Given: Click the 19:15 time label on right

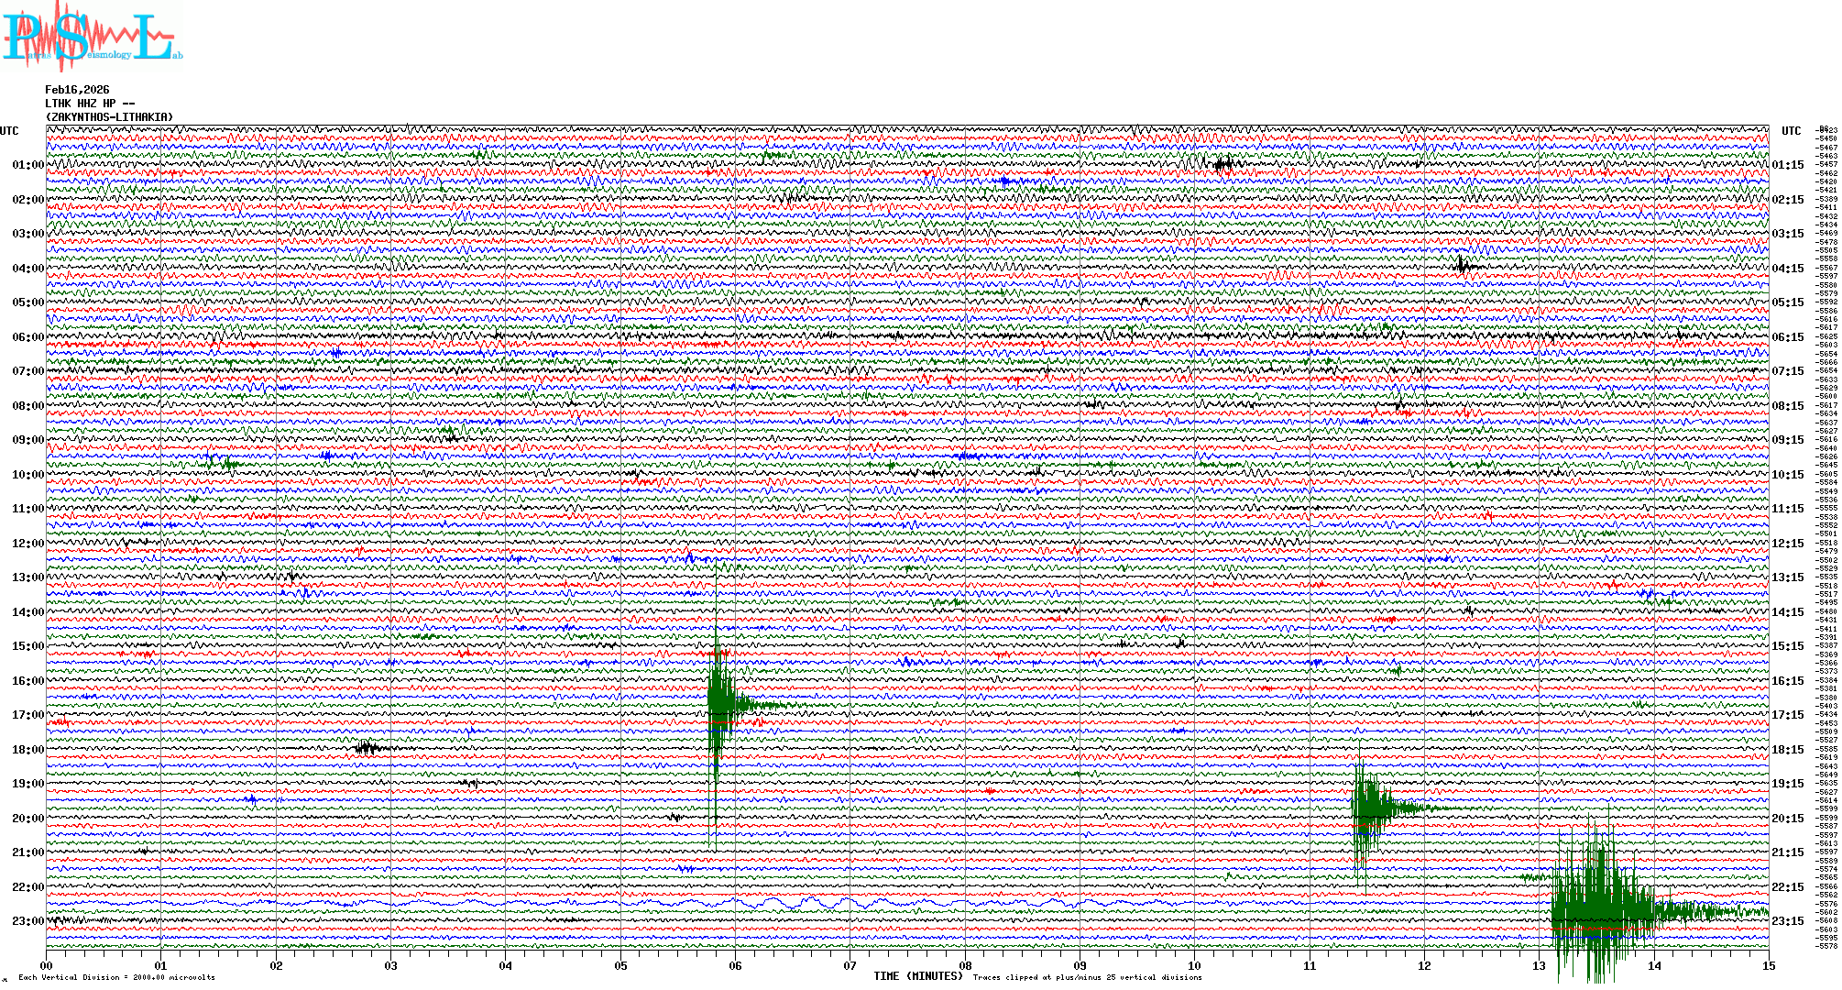Looking at the screenshot, I should click(1787, 784).
